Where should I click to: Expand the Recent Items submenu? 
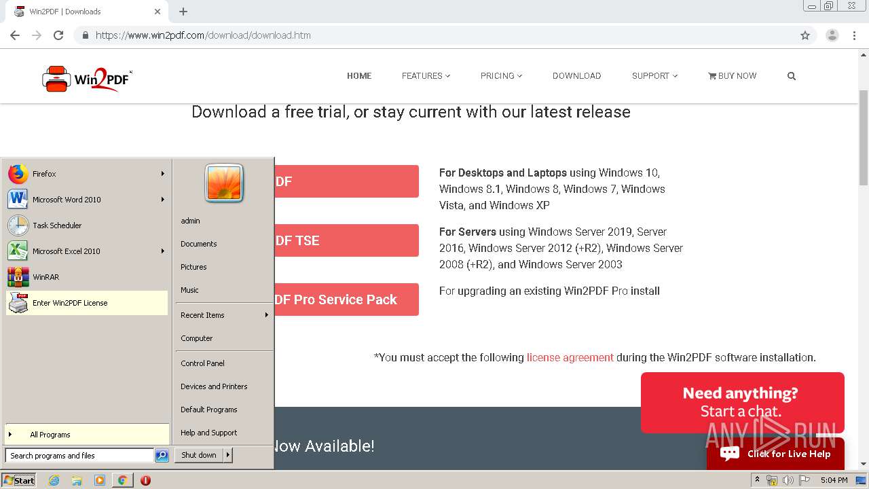click(224, 315)
